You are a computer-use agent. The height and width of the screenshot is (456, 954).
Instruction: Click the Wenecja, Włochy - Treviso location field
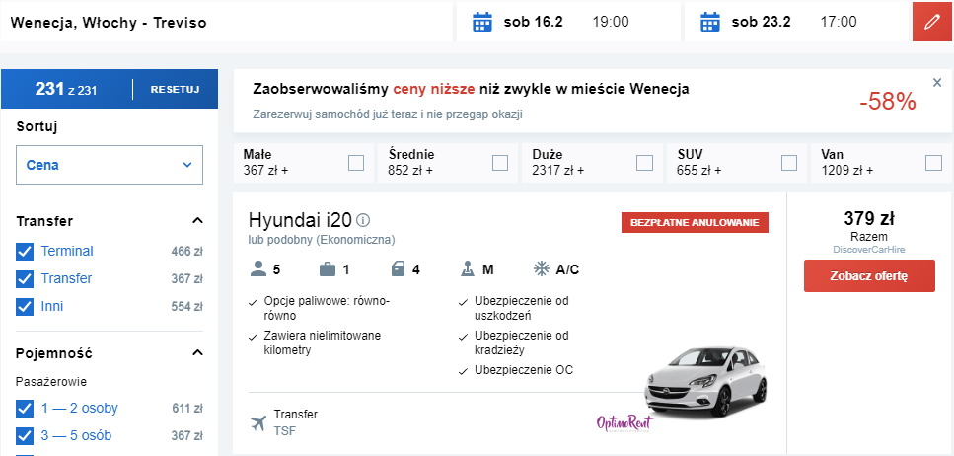226,22
